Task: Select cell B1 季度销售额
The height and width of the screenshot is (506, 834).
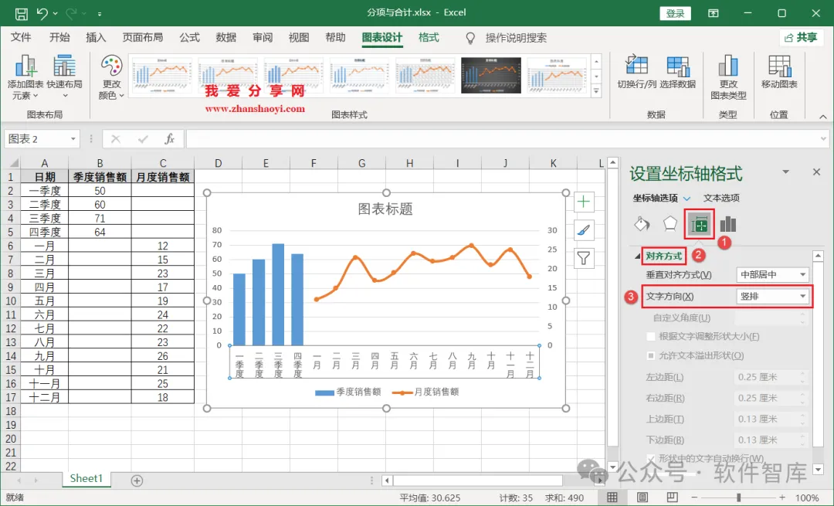Action: [100, 177]
